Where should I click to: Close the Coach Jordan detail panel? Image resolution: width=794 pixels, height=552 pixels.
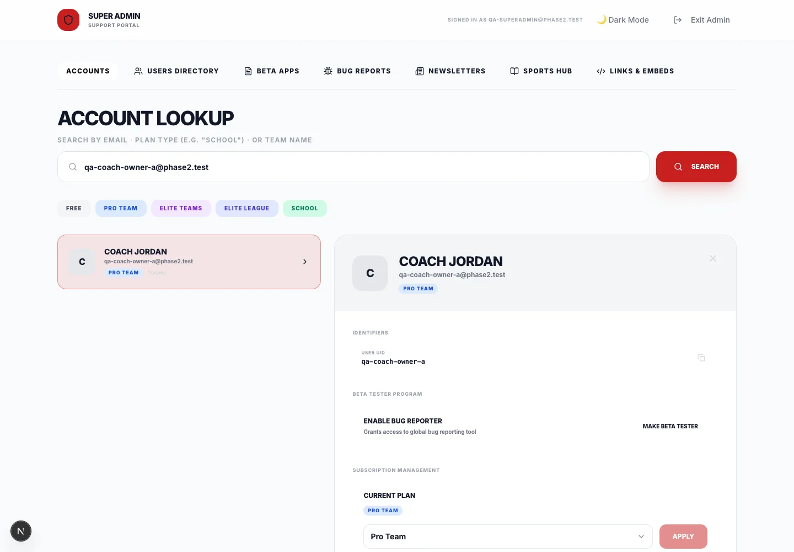[x=713, y=258]
